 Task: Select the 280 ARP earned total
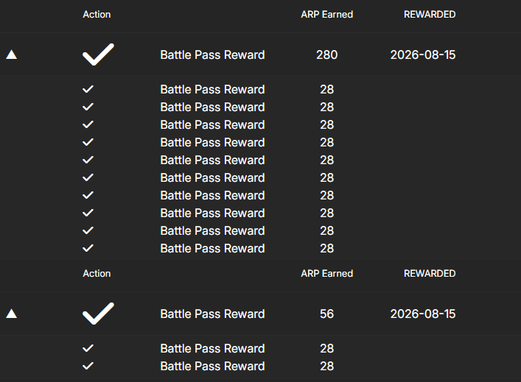326,54
